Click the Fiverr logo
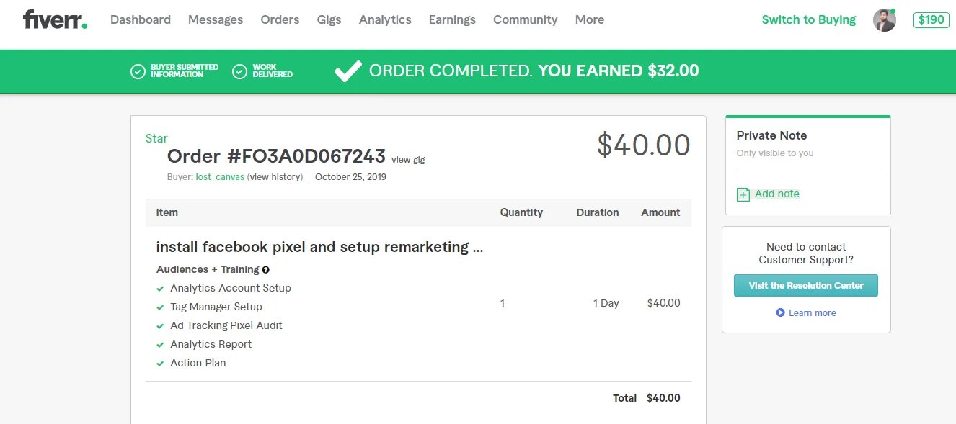956x424 pixels. [x=55, y=20]
